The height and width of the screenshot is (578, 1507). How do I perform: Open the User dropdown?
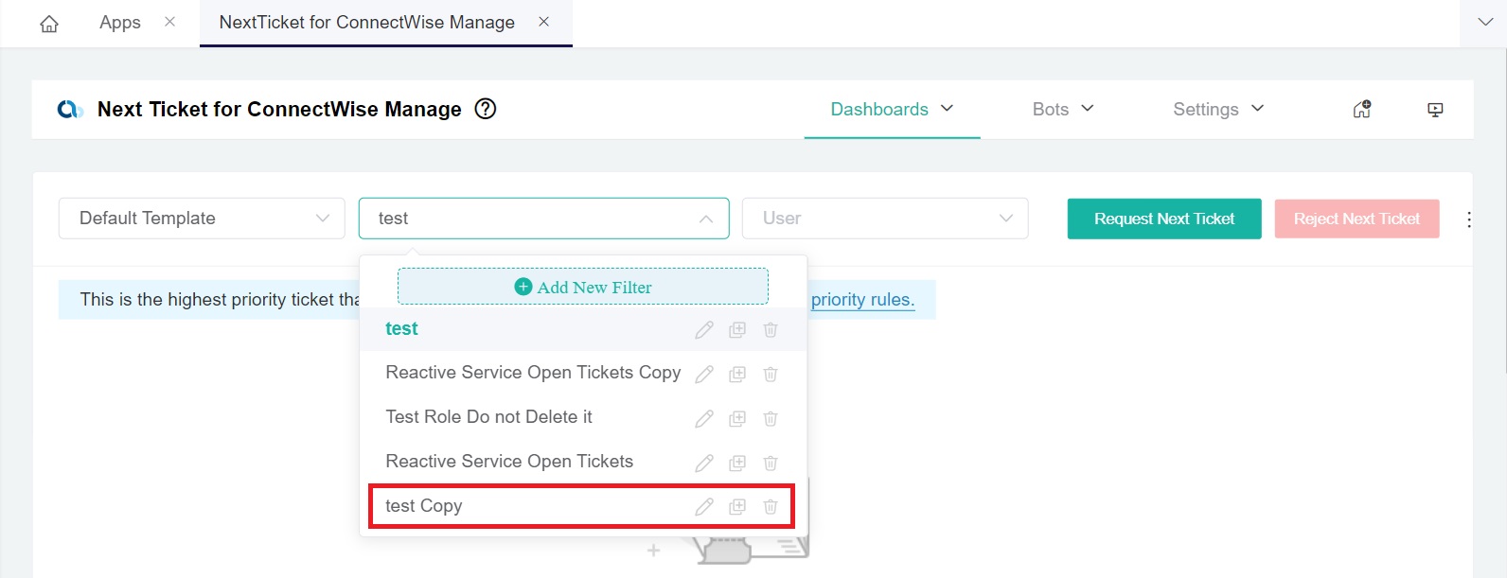[x=885, y=219]
